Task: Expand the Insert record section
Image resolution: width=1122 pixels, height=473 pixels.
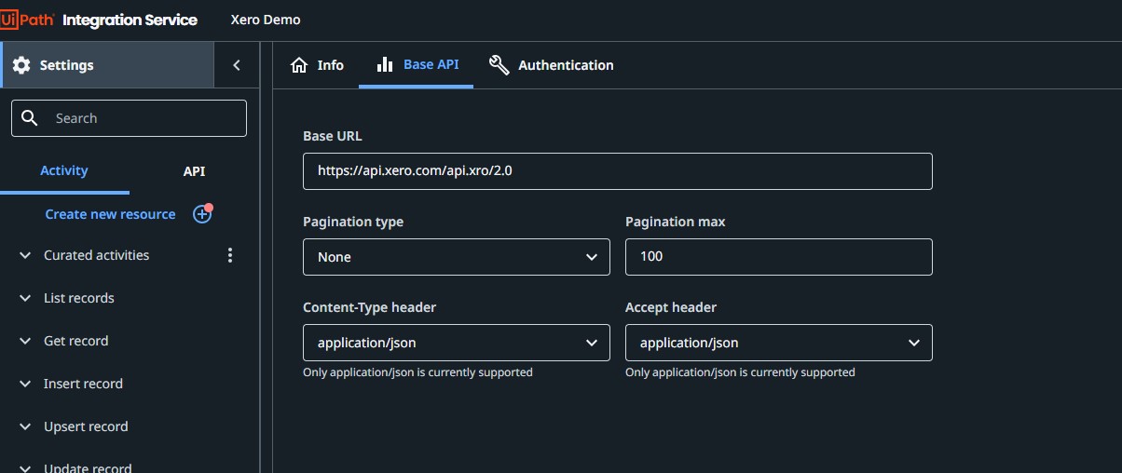Action: (25, 384)
